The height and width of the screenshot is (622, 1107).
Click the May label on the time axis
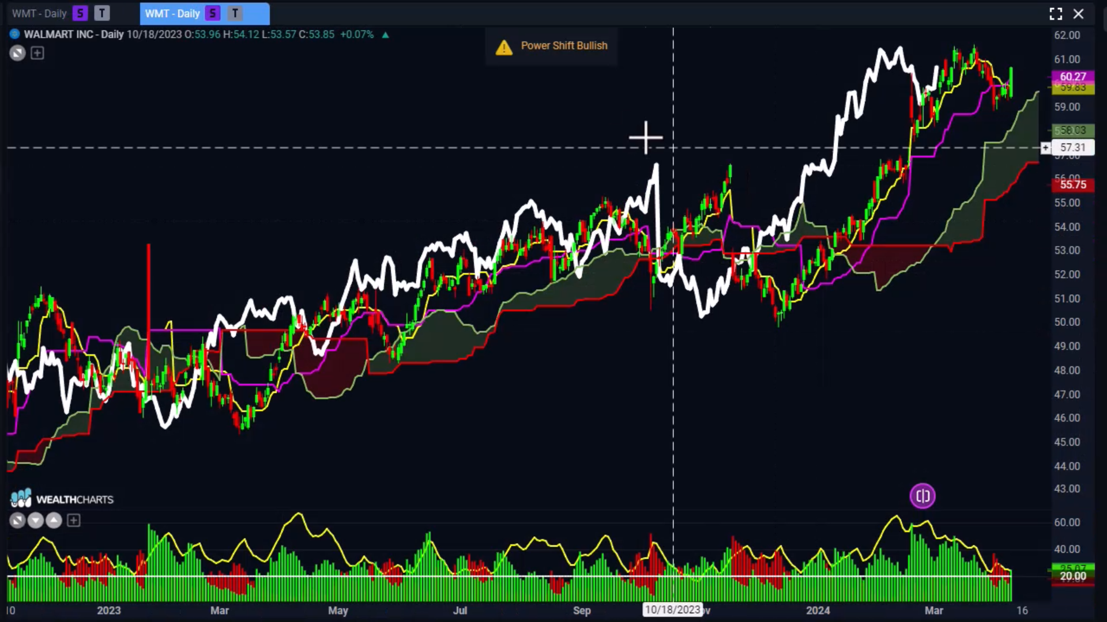pos(338,610)
